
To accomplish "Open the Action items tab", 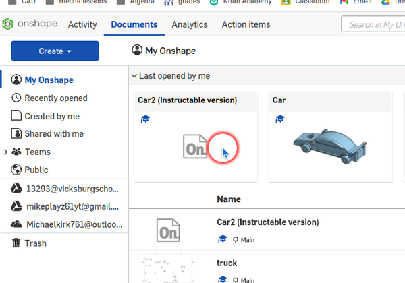I will (246, 24).
